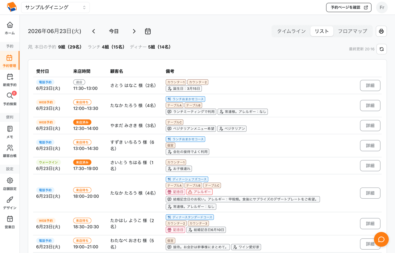Open デザイン brush in sidebar

(x=10, y=203)
